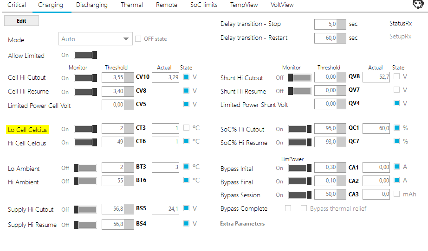Screen dimensions: 428x251
Task: Check the OFF state checkbox
Action: (138, 39)
